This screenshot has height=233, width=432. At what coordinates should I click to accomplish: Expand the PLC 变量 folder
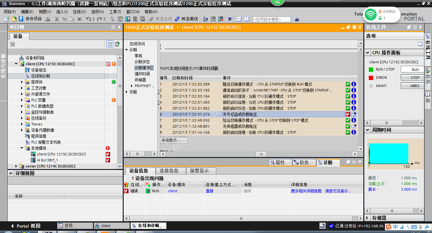[22, 100]
